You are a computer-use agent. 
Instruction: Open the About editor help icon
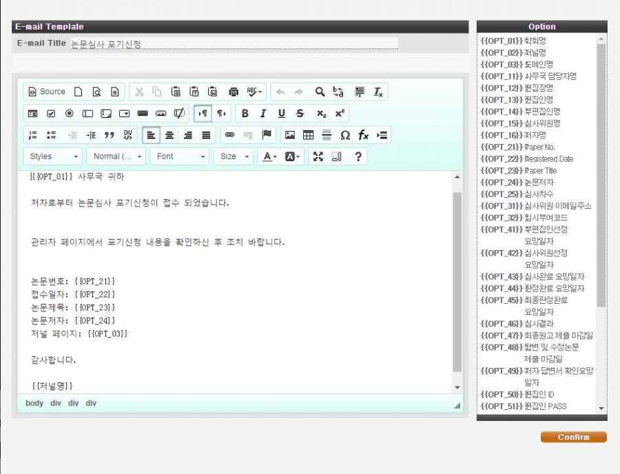point(358,156)
